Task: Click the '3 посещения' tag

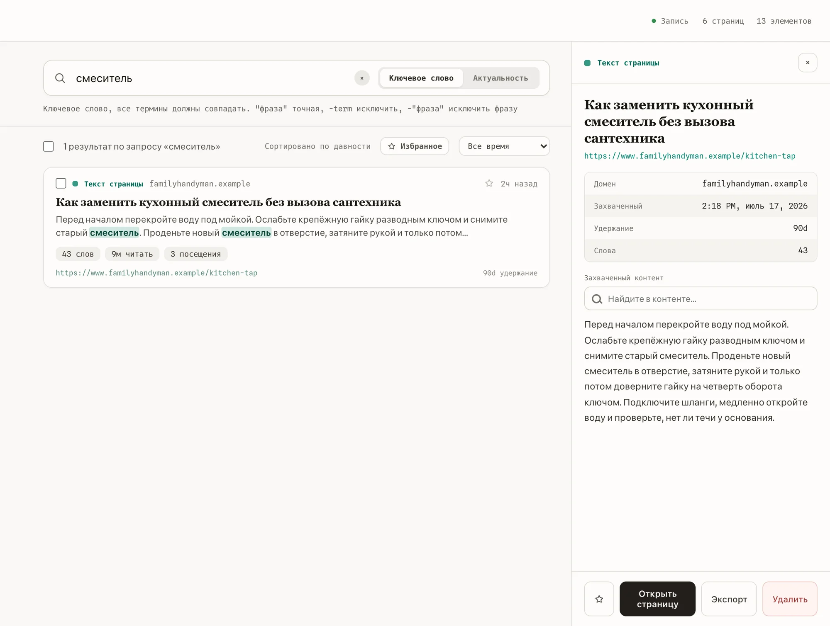Action: [x=195, y=254]
